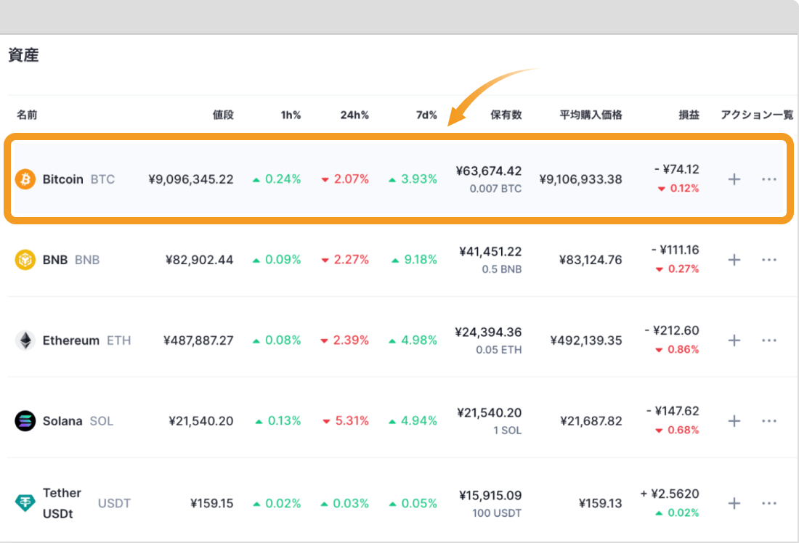Click the Tether holdings value ¥15,915.09
Viewport: 799px width, 543px height.
coord(490,495)
